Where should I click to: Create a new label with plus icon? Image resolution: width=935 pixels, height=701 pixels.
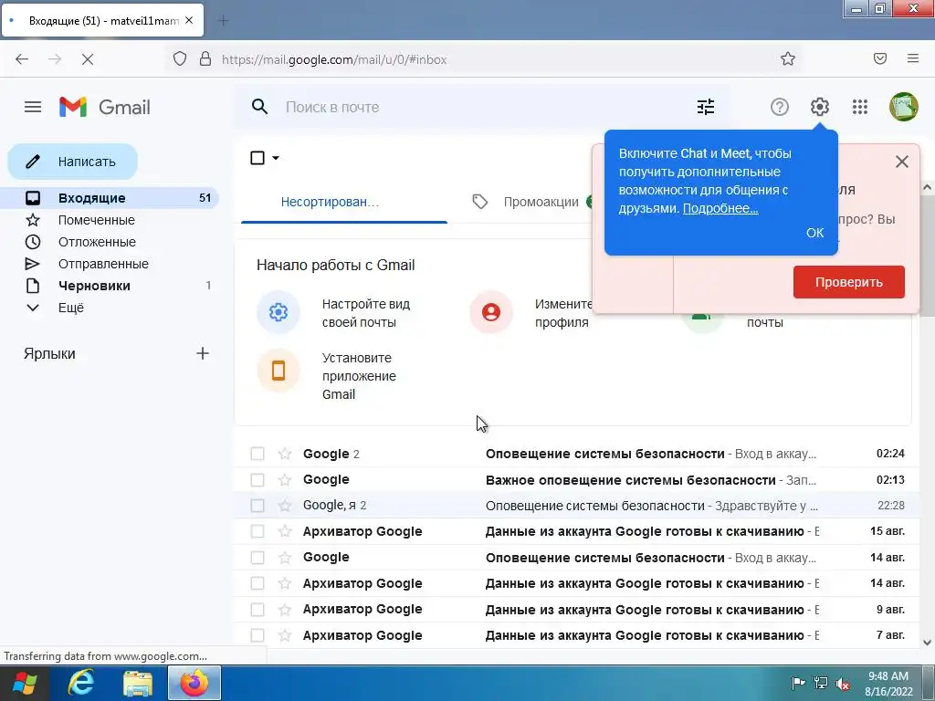point(203,353)
